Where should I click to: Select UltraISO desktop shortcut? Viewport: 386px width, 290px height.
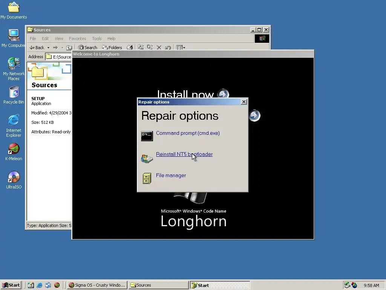click(x=14, y=180)
